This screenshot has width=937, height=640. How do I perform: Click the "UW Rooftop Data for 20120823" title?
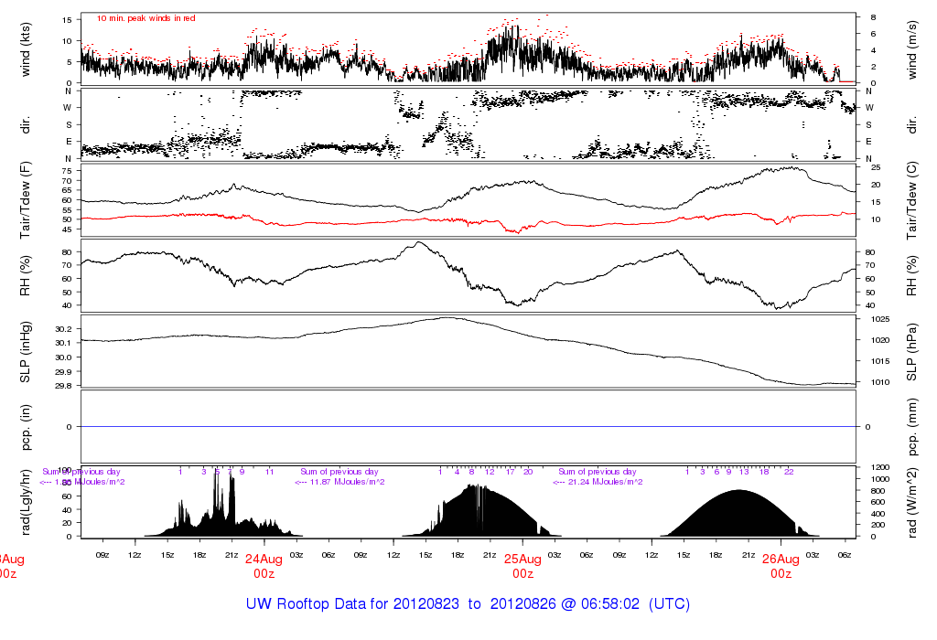coord(352,603)
